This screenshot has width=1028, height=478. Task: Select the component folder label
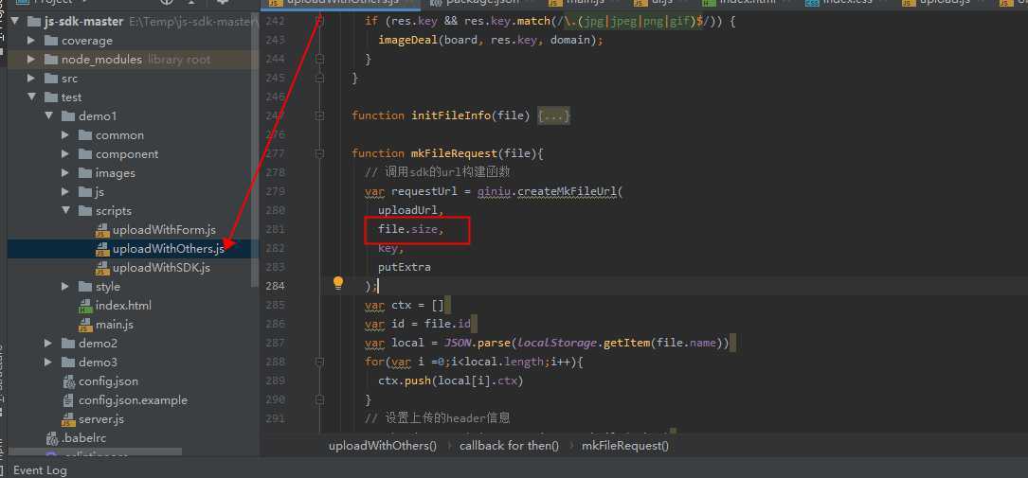pos(127,154)
